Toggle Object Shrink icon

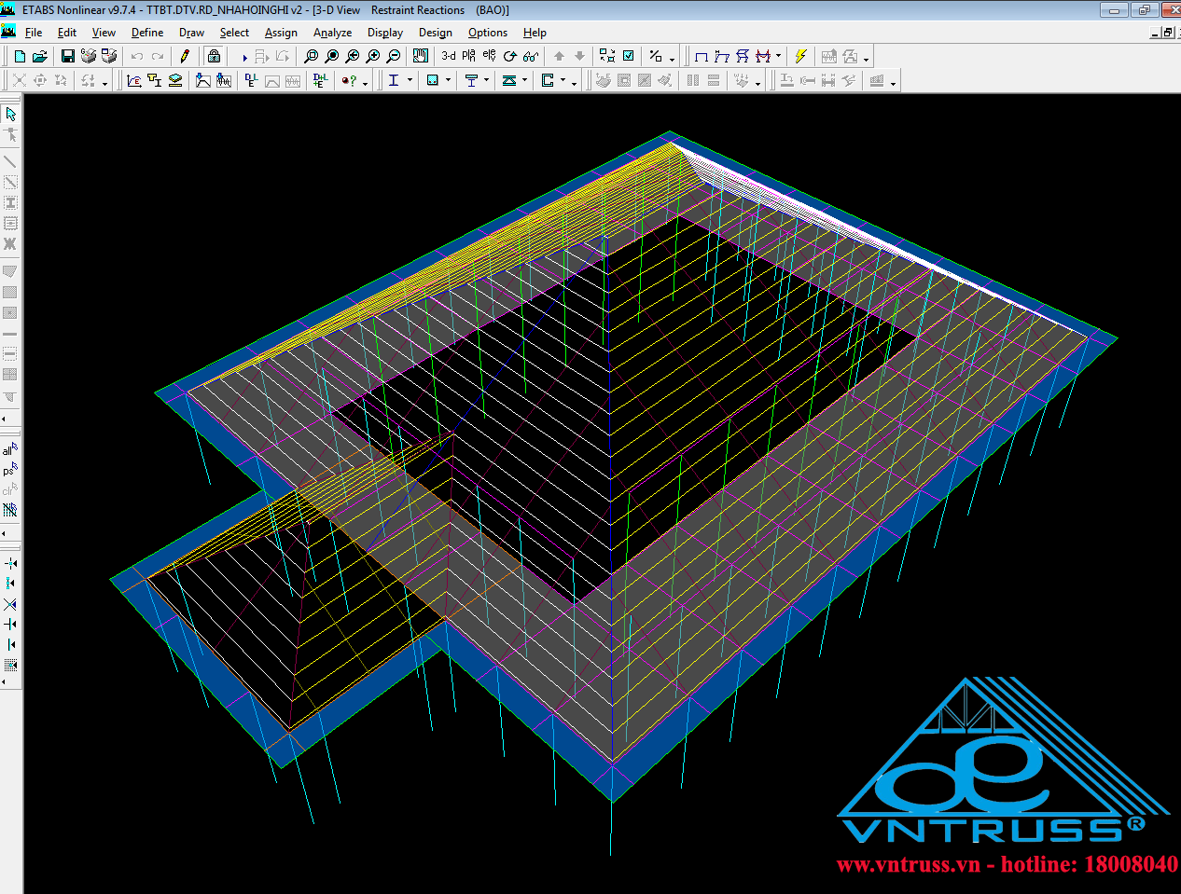607,57
